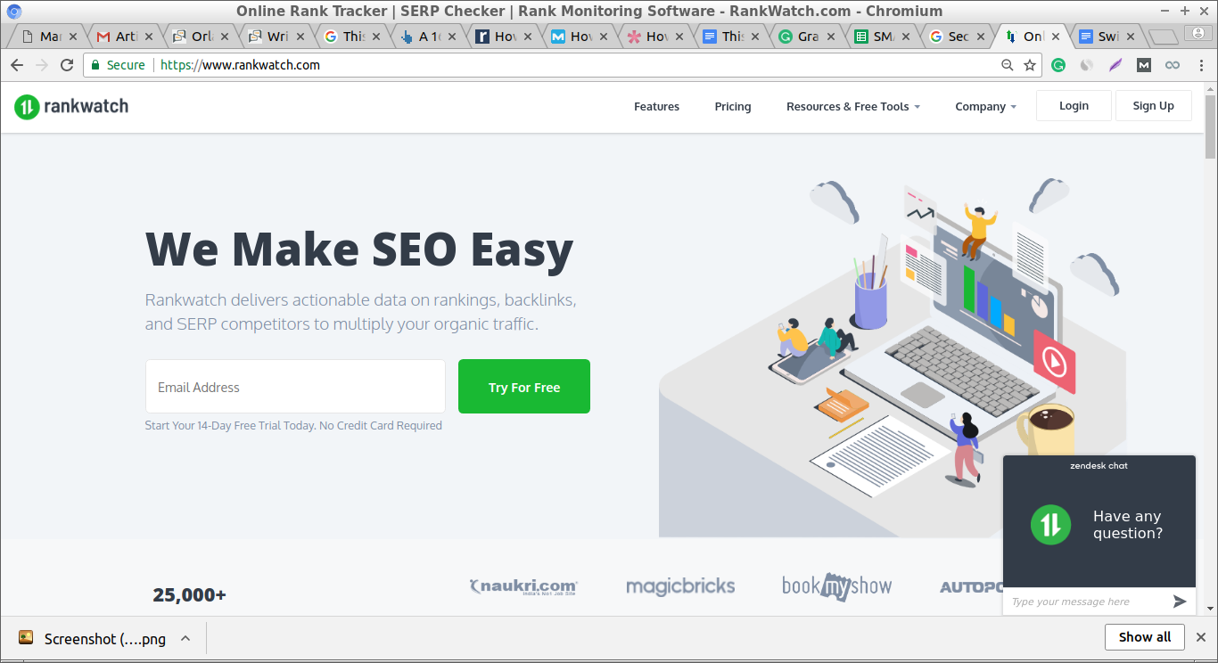Expand the Resources & Free Tools dropdown
1218x663 pixels.
pos(852,107)
